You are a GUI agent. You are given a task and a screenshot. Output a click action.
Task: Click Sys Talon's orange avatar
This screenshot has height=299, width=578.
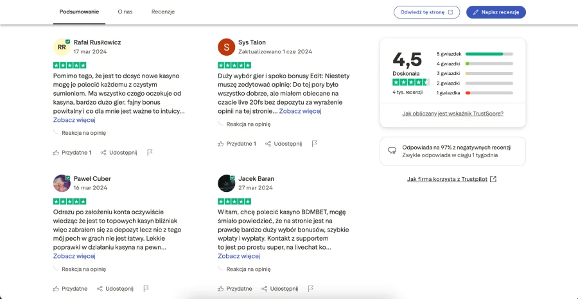[x=226, y=47]
